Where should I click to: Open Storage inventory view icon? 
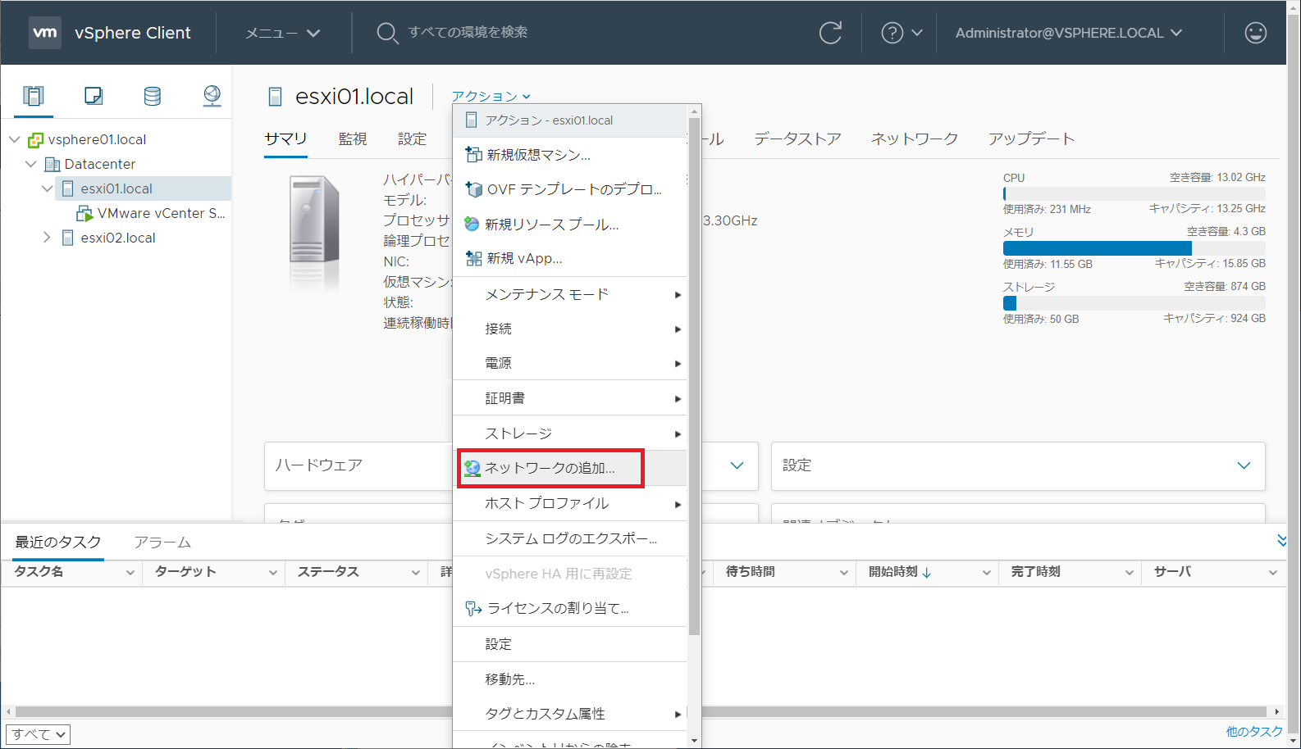(153, 96)
